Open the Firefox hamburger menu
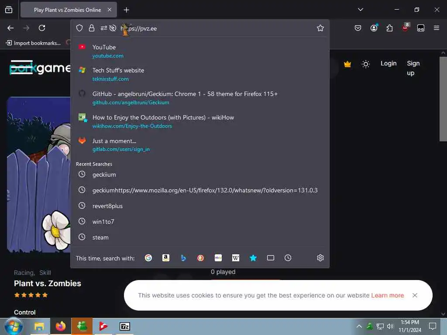447x335 pixels. (437, 28)
